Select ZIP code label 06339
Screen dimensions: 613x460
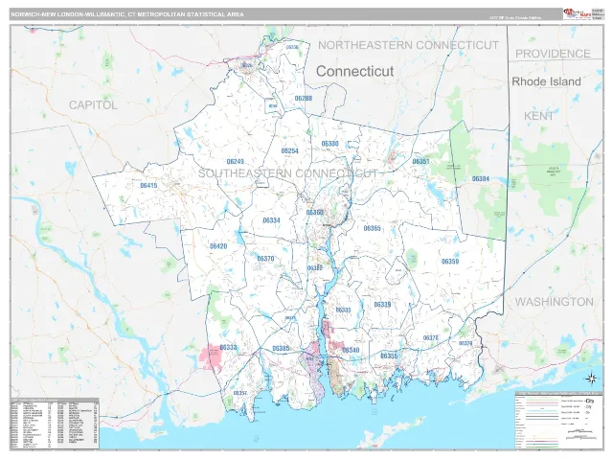pos(382,305)
